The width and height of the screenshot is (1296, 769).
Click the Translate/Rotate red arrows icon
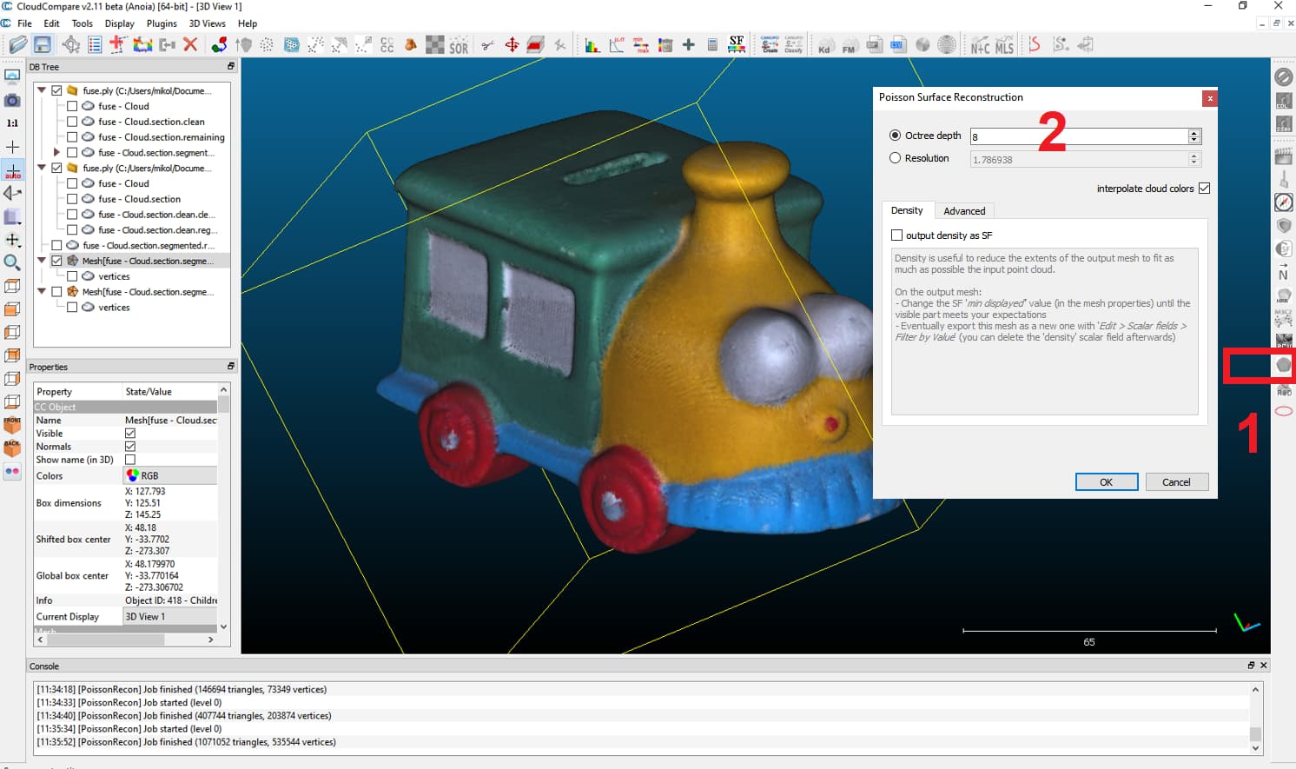(512, 45)
